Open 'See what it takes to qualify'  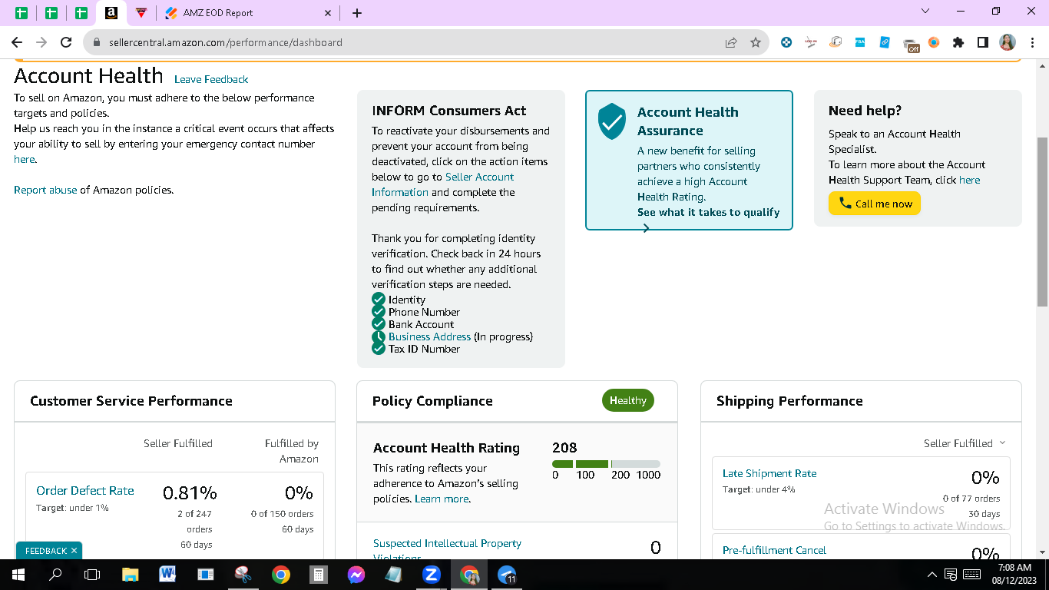[708, 212]
